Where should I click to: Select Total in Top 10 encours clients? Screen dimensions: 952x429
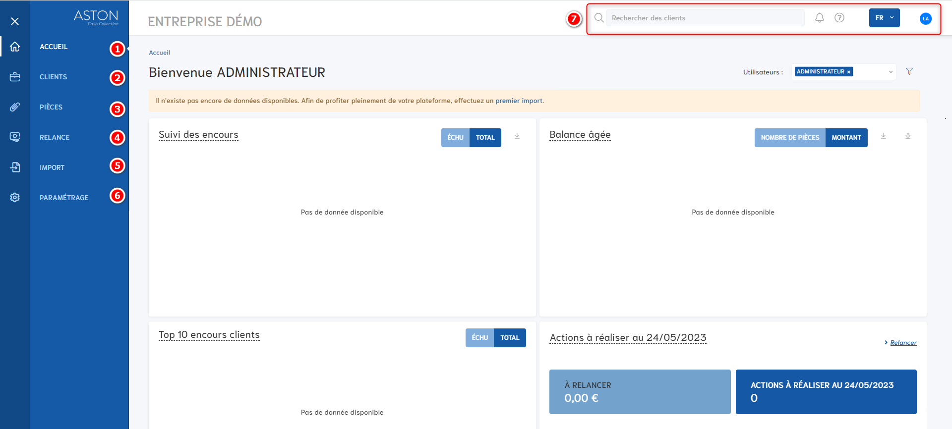(x=510, y=338)
